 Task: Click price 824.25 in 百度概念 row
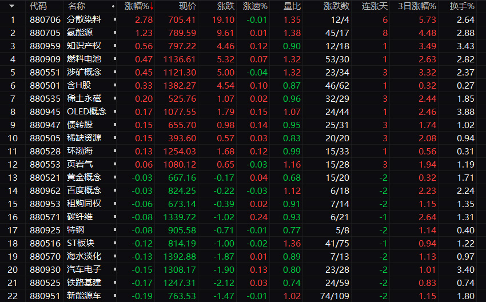(x=182, y=190)
